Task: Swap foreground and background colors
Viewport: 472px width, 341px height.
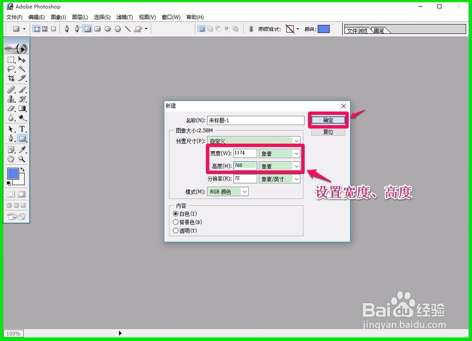Action: (x=23, y=170)
